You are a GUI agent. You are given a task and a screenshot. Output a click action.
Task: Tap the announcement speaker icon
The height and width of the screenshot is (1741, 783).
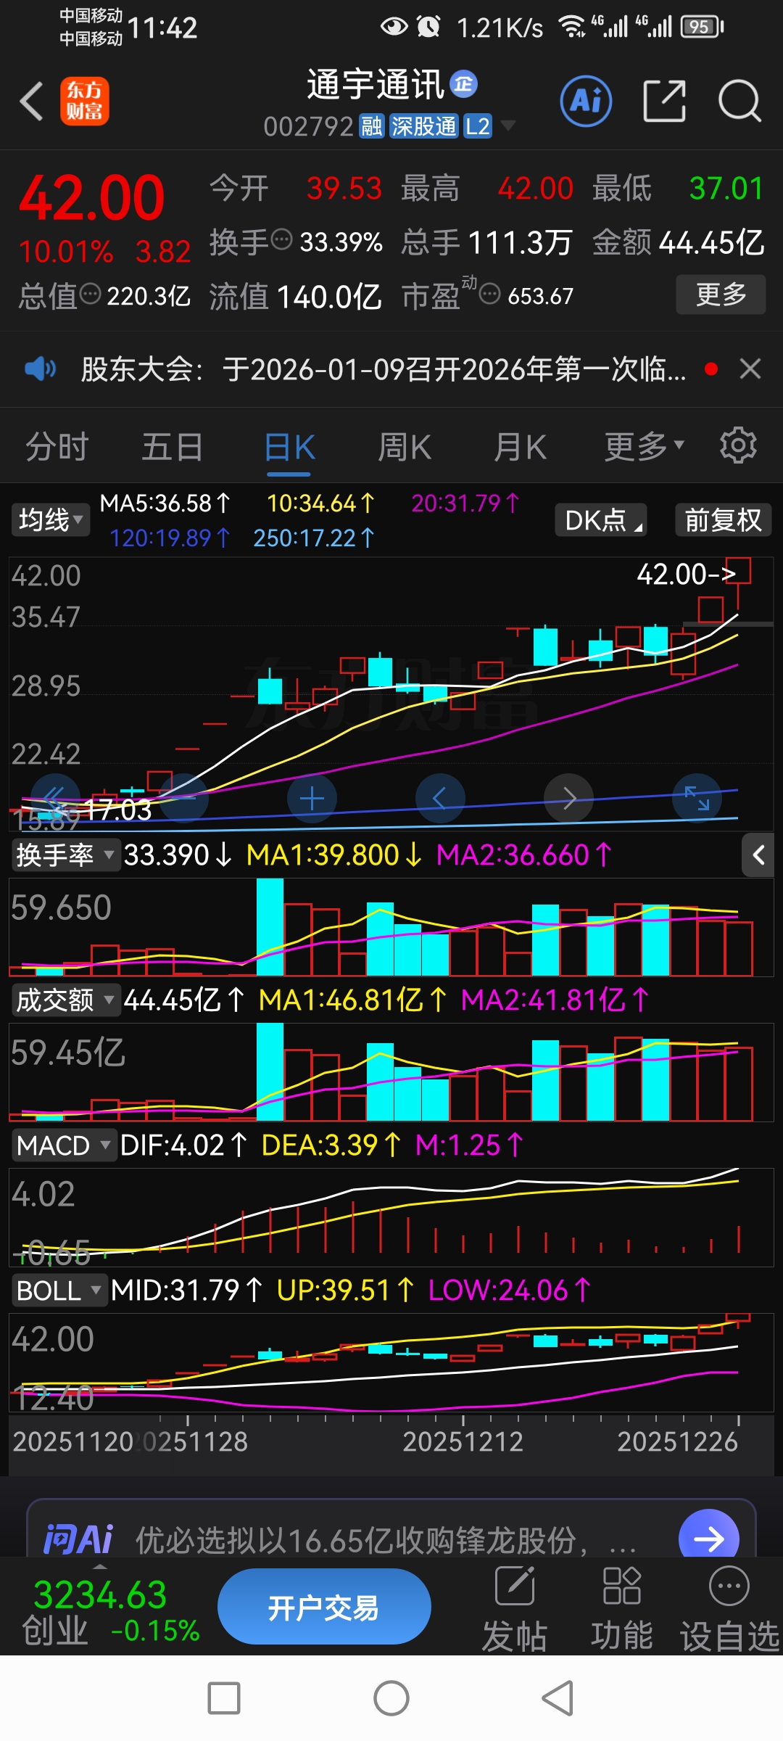pyautogui.click(x=40, y=369)
